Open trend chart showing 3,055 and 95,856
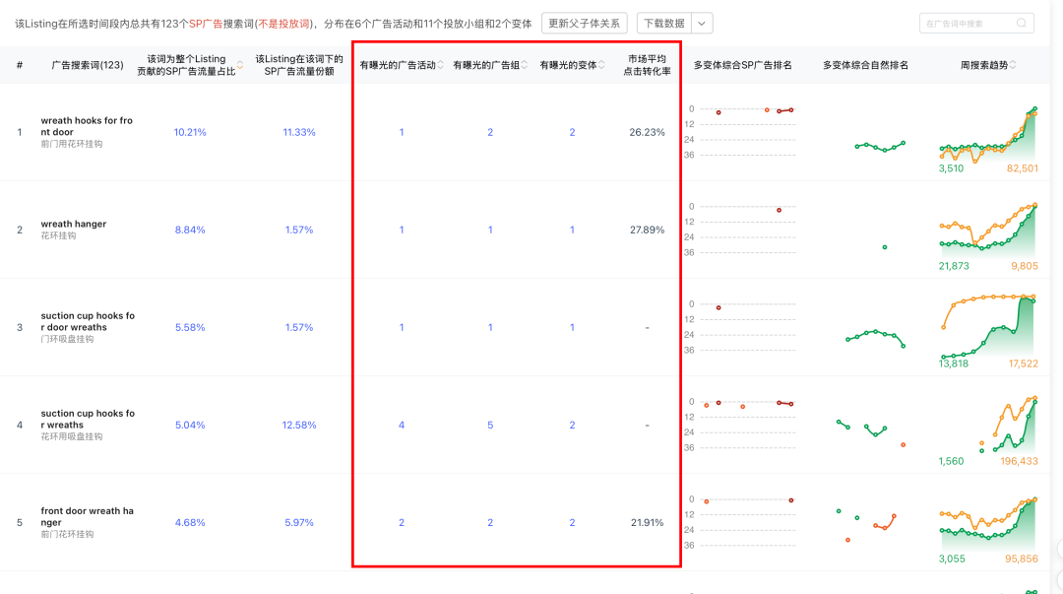The image size is (1063, 594). coord(988,530)
